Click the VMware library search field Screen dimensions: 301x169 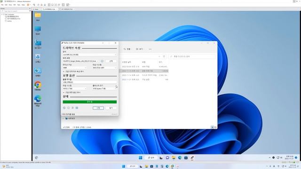(16, 11)
